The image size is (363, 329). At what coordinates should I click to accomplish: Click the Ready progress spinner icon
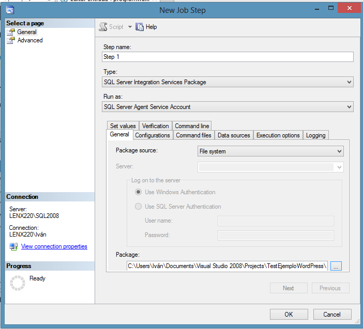pos(18,283)
